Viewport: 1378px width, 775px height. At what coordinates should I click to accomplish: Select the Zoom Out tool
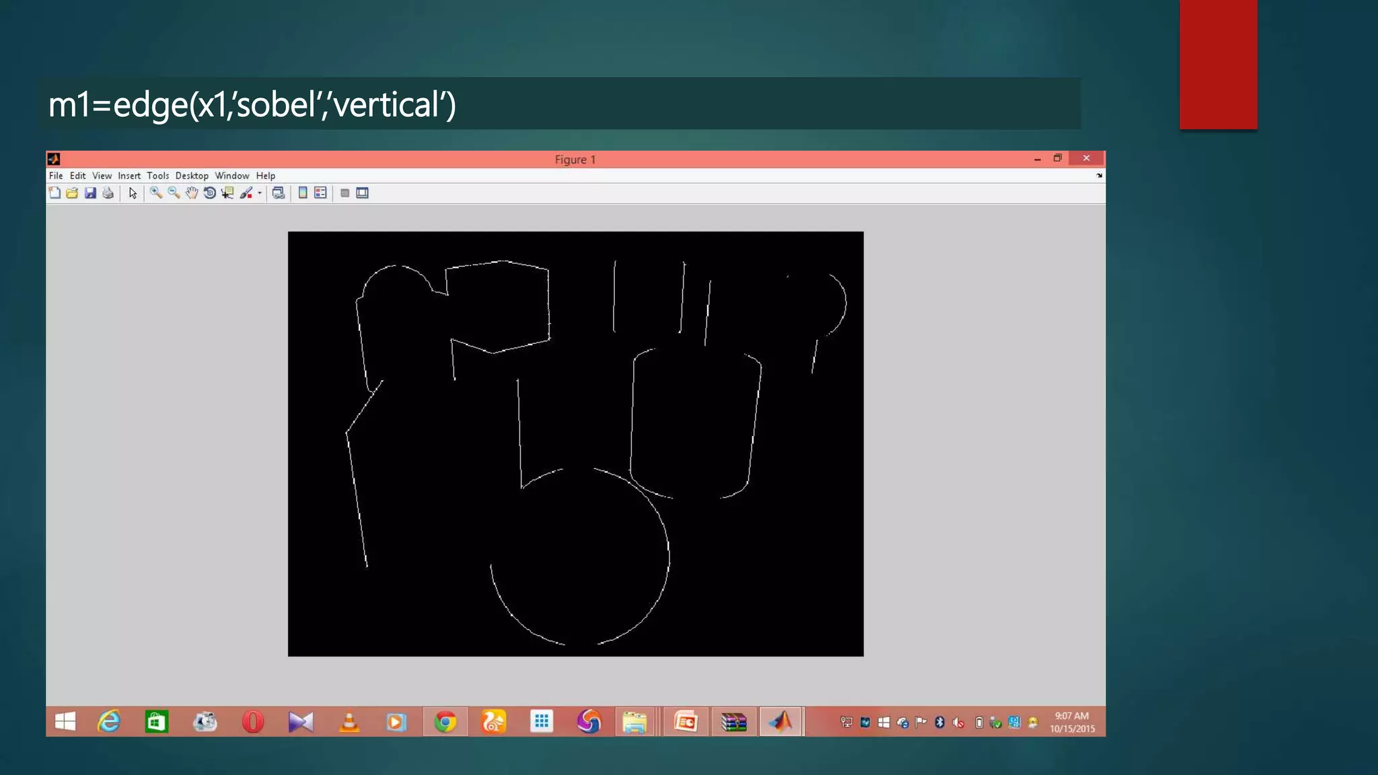coord(174,193)
